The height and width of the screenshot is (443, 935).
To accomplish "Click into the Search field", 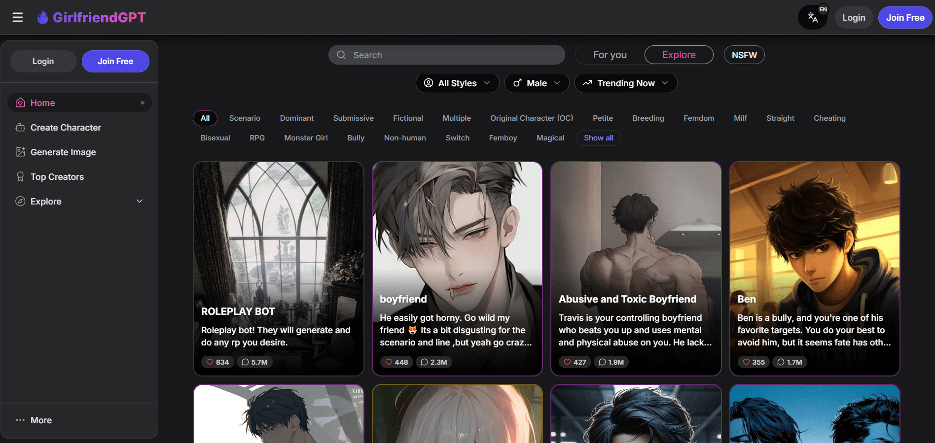I will point(447,55).
